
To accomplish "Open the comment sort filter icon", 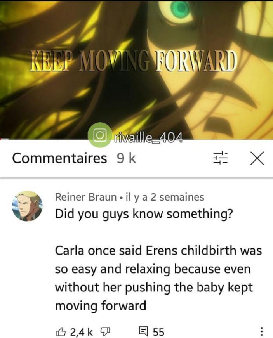I will [221, 158].
